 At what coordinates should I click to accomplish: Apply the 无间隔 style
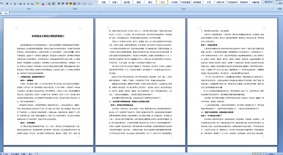coord(174,2)
